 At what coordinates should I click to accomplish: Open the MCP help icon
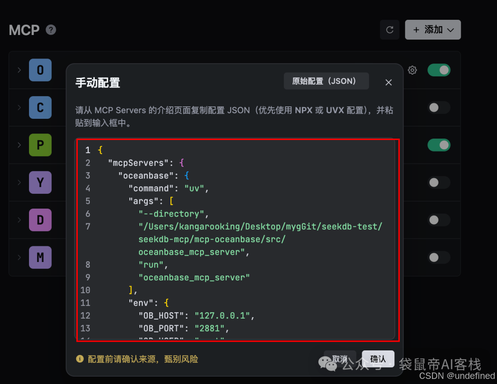(50, 30)
